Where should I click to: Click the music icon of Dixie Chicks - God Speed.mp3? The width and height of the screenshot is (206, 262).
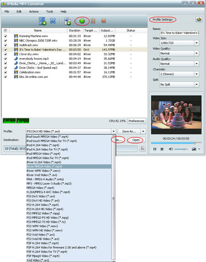[x=16, y=68]
